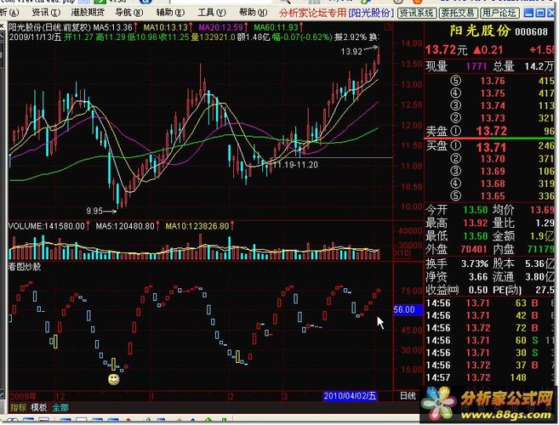
Task: Click the 收益 value 0.50
Action: point(478,290)
